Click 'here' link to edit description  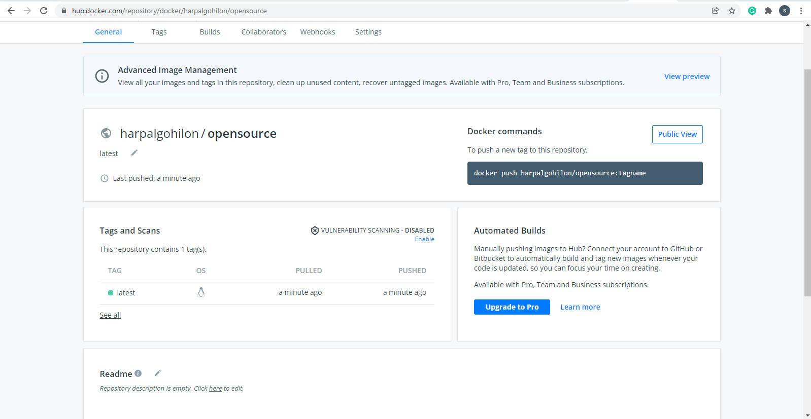tap(216, 389)
